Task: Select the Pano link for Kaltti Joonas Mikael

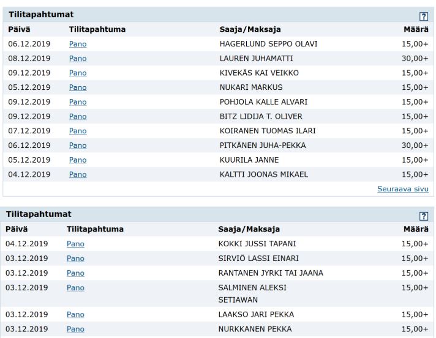Action: (78, 174)
